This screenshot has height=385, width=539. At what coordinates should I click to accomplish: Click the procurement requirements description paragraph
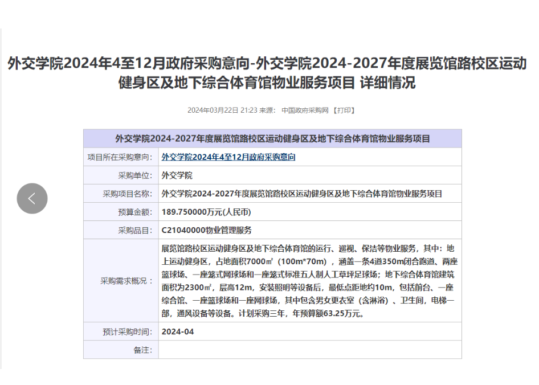point(309,281)
